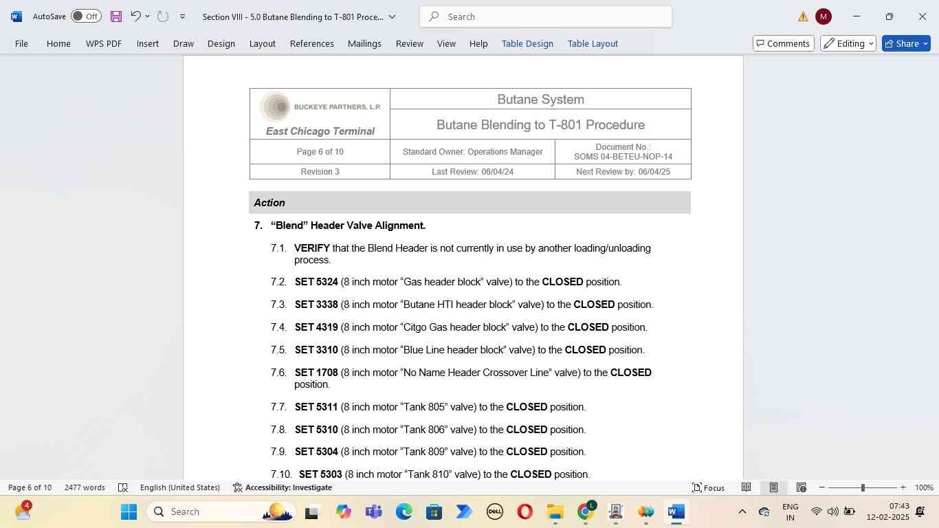Open File Explorer from taskbar
Screen dimensions: 939x528
pos(555,511)
